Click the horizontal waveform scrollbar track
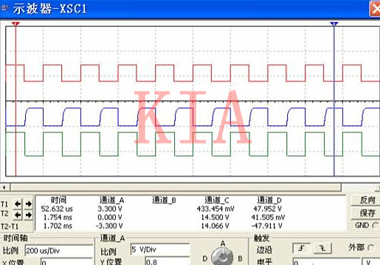The height and width of the screenshot is (265, 380). pos(176,188)
